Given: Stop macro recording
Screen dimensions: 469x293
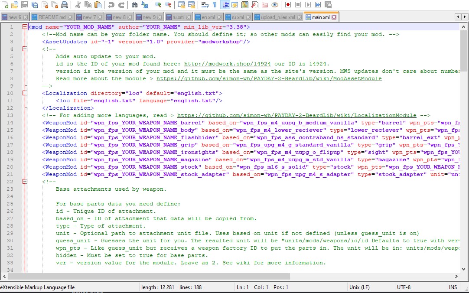Looking at the screenshot, I should click(298, 5).
